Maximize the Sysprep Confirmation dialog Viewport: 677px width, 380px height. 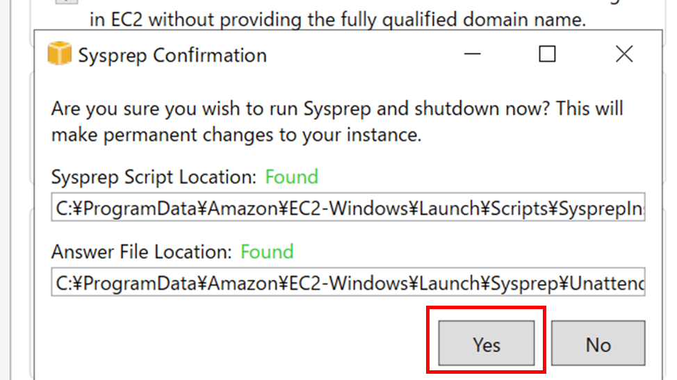548,54
